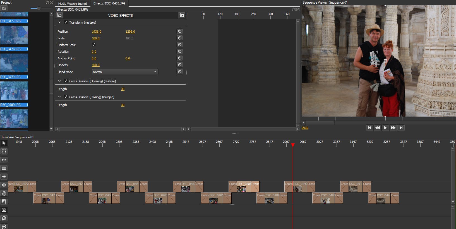Collapse the Cross Dissolve (Closing) section
Viewport: 456px width, 229px height.
coord(59,97)
